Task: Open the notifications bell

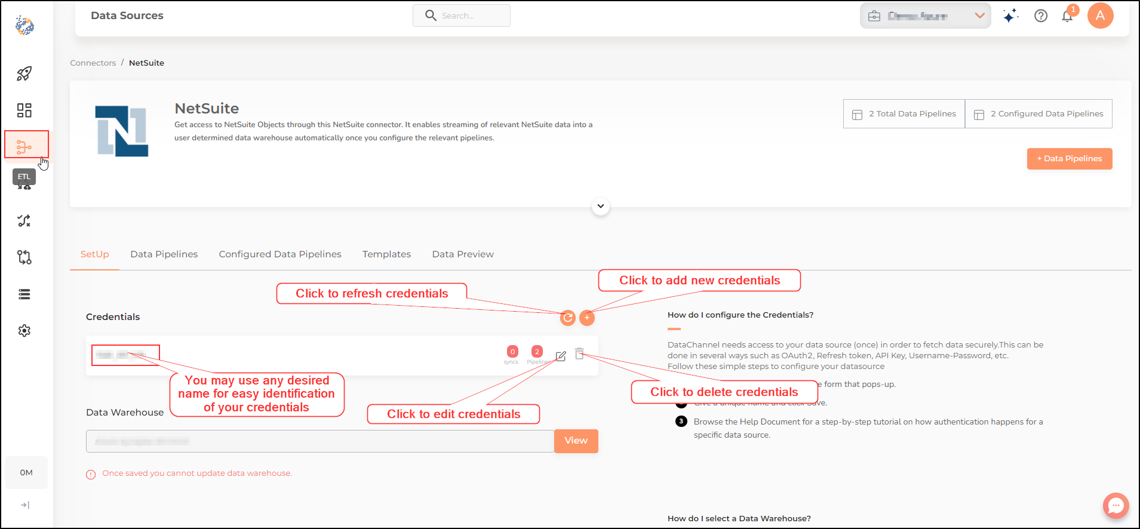Action: pyautogui.click(x=1068, y=16)
